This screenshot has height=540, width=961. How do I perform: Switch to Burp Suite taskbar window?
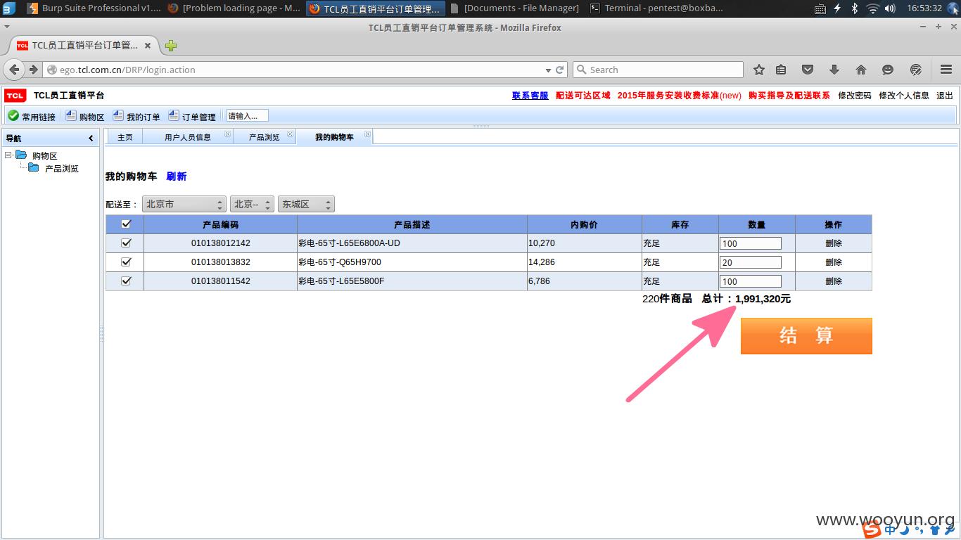coord(94,8)
